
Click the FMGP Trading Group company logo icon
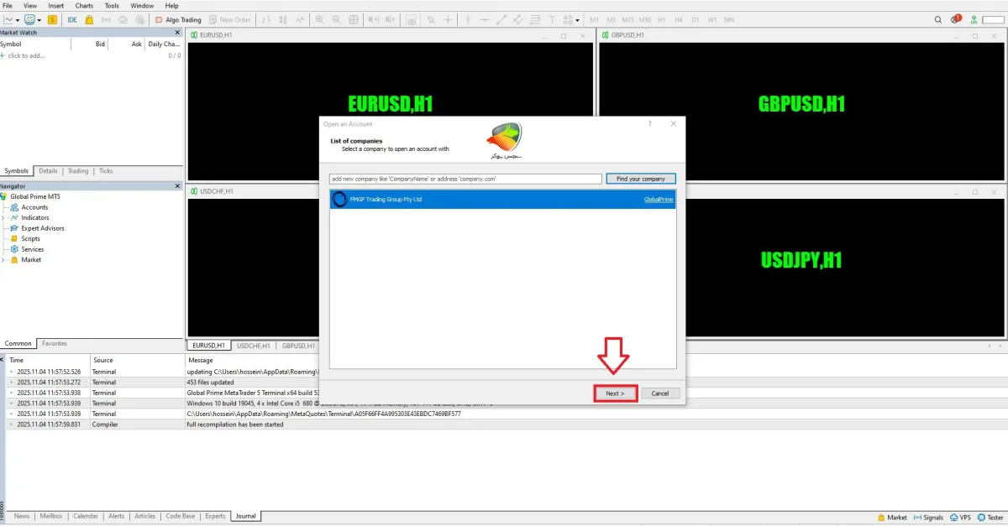339,200
